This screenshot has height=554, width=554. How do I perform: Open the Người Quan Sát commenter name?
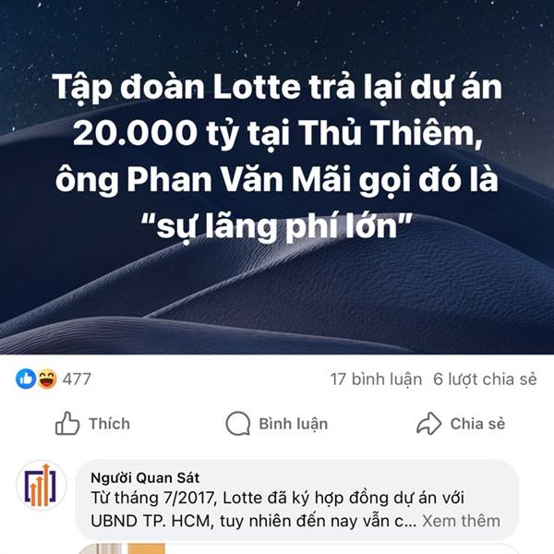145,477
